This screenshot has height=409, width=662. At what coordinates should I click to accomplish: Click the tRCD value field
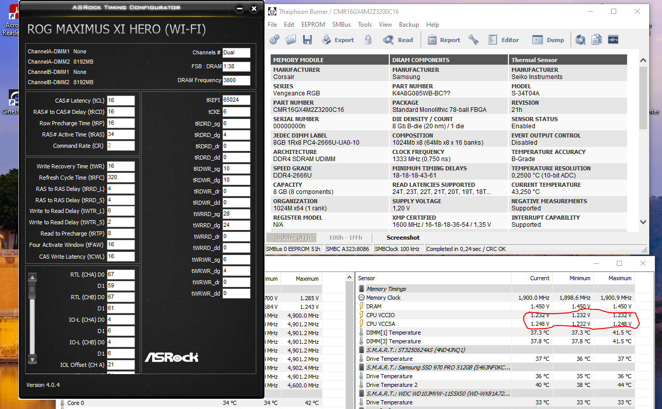tap(121, 112)
